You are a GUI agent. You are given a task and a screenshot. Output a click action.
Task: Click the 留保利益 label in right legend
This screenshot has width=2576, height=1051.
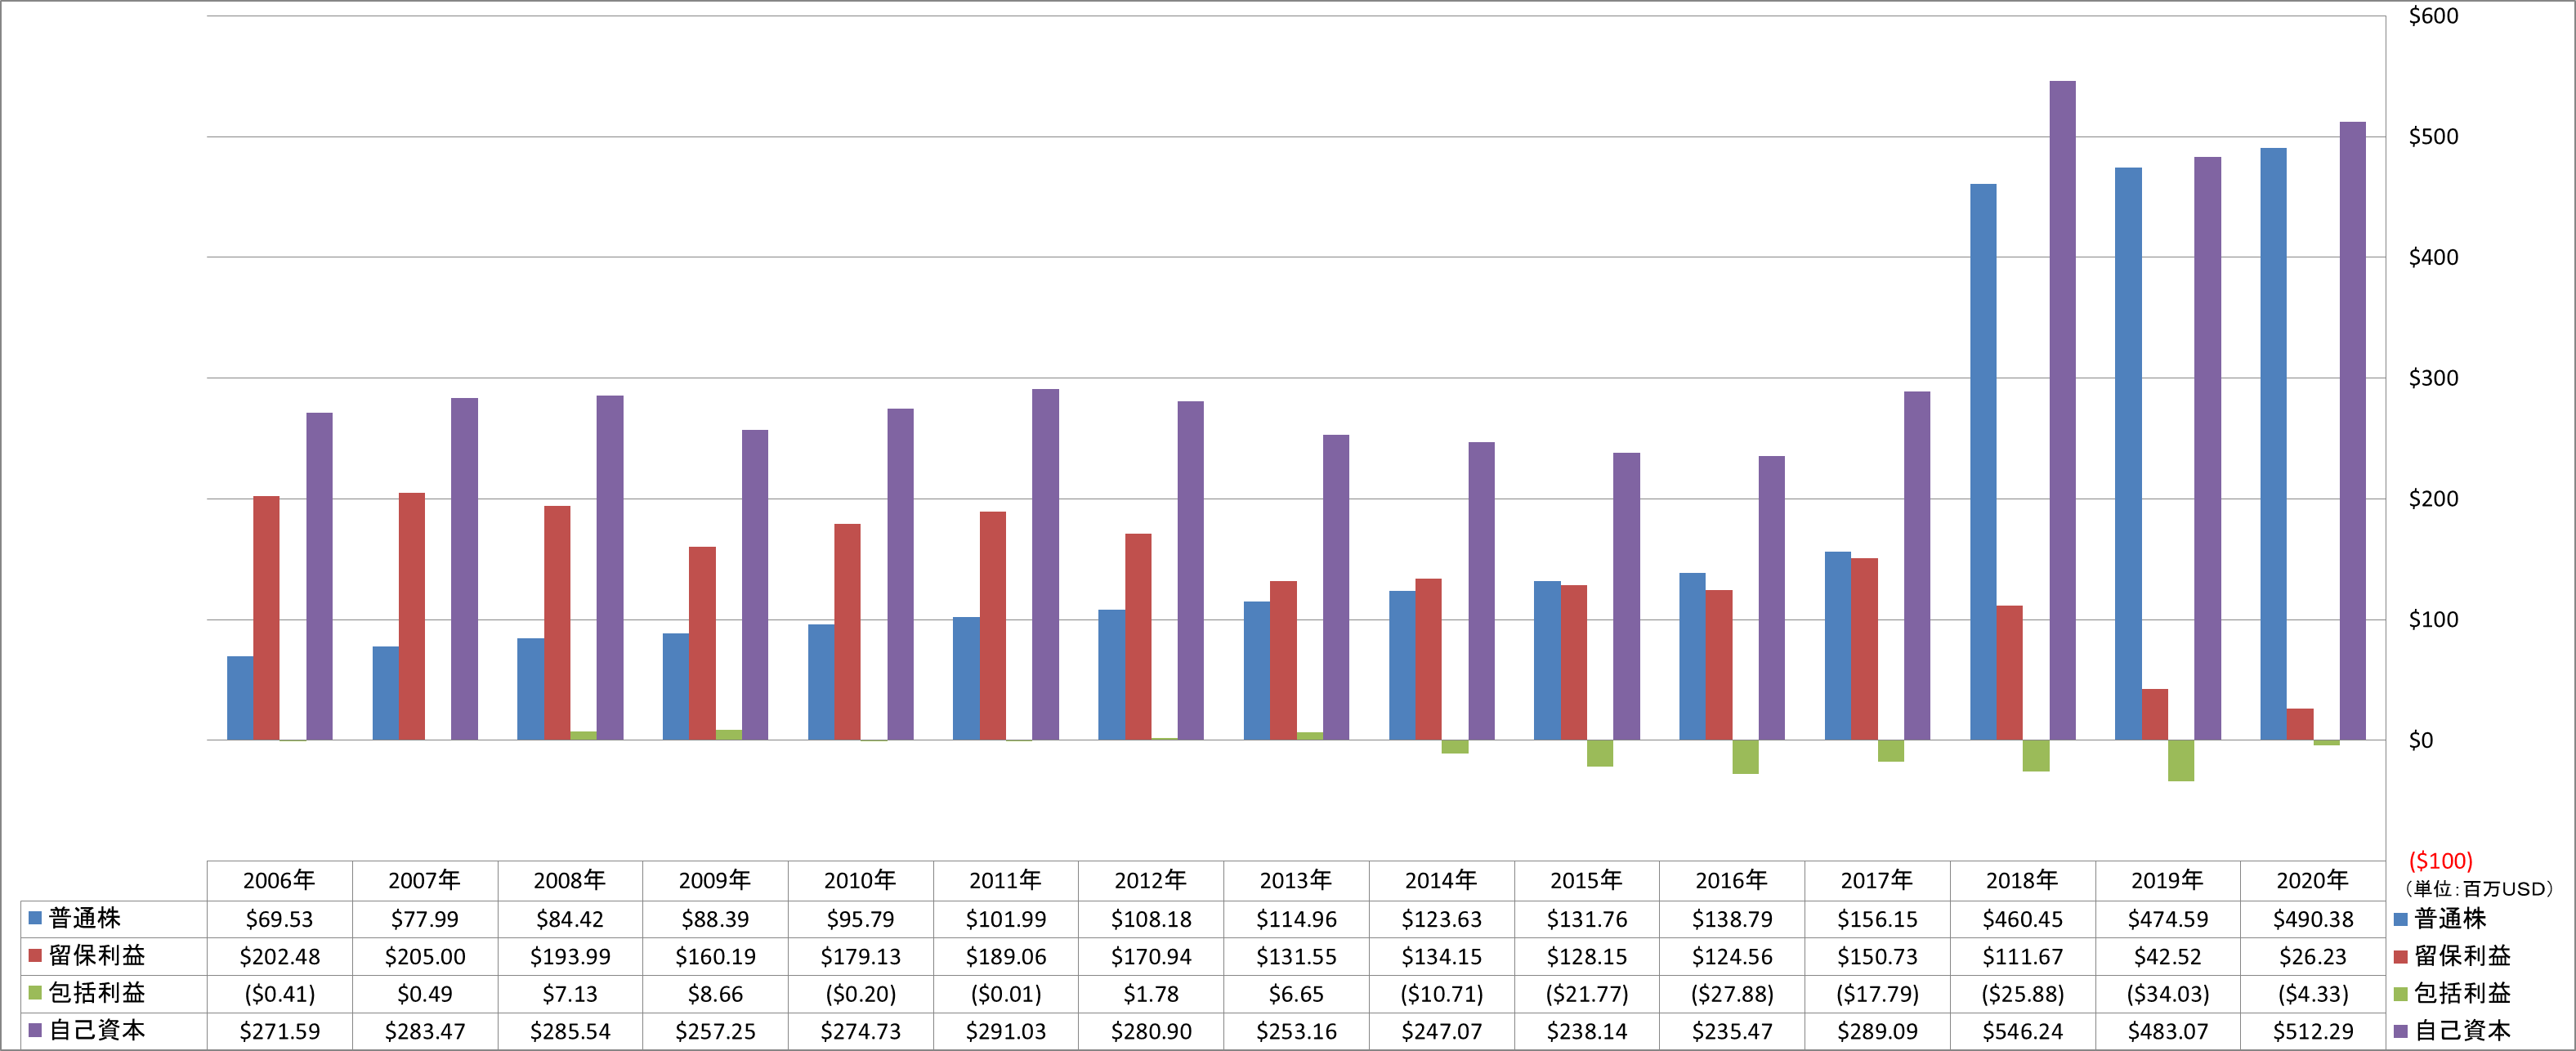pos(2462,956)
